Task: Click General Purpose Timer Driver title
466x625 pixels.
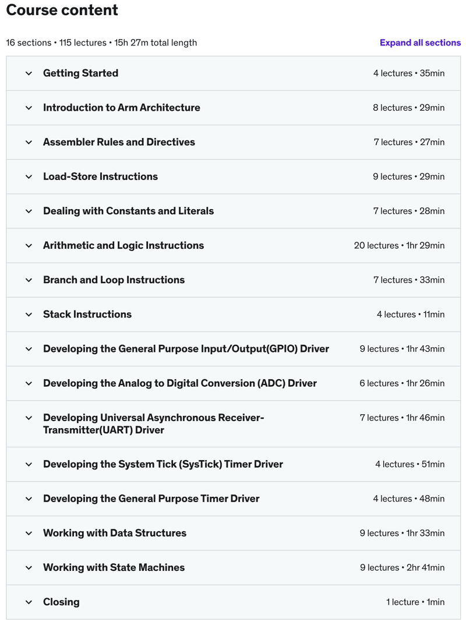Action: (151, 499)
